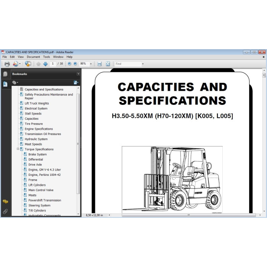Open the Find options dropdown arrow
Screen dimensions: 267x267
point(143,64)
